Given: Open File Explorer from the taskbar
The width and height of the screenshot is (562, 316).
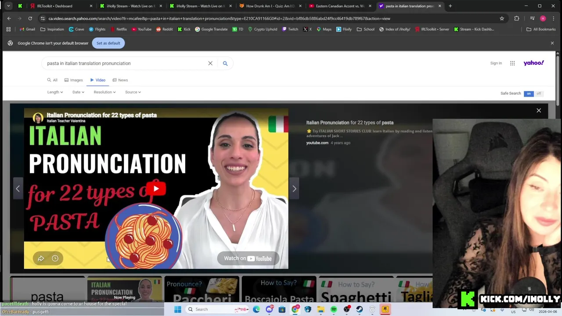Looking at the screenshot, I should (321, 309).
